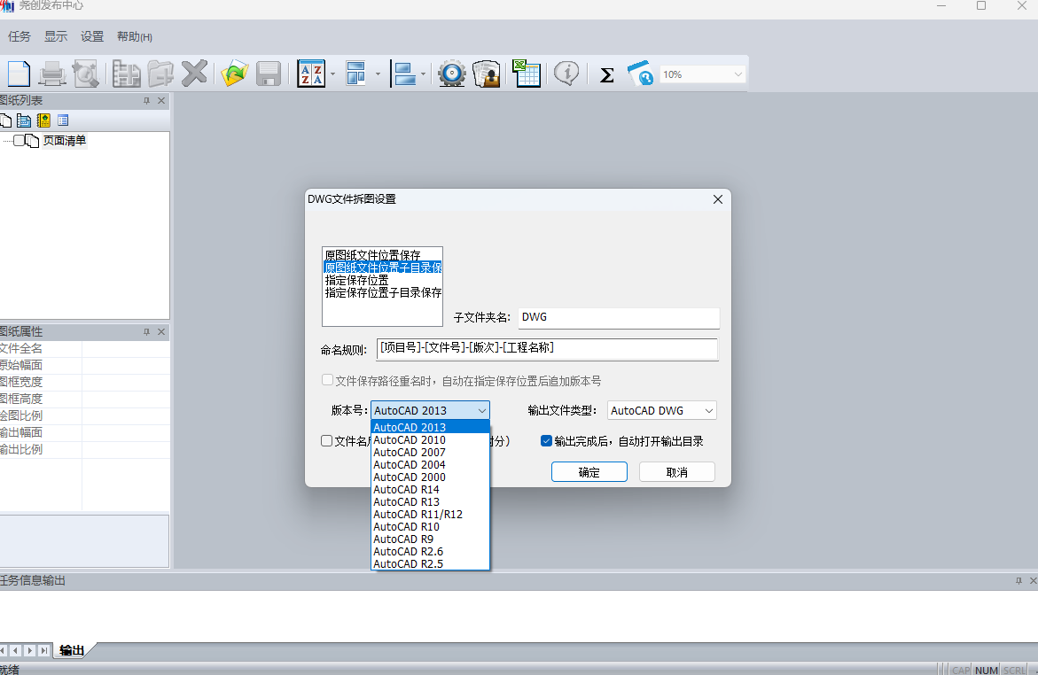Pin the 图纸列表 panel
Image resolution: width=1038 pixels, height=675 pixels.
pos(147,101)
